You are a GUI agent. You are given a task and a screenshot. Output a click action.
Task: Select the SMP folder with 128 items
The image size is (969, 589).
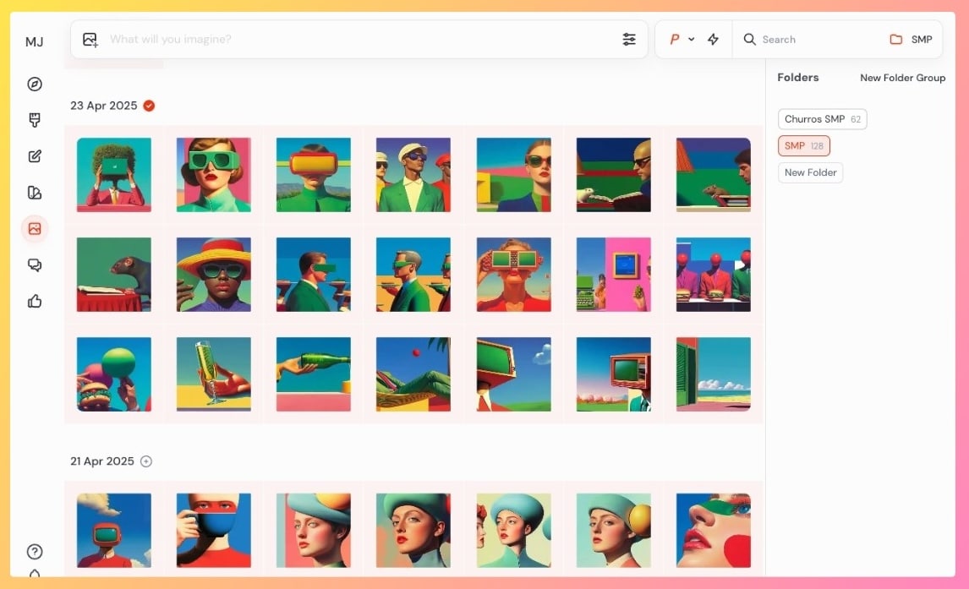[x=803, y=146]
